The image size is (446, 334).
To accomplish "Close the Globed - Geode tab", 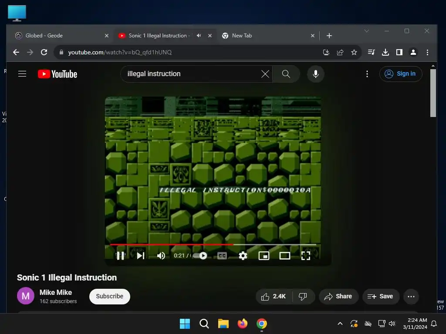I will (107, 36).
